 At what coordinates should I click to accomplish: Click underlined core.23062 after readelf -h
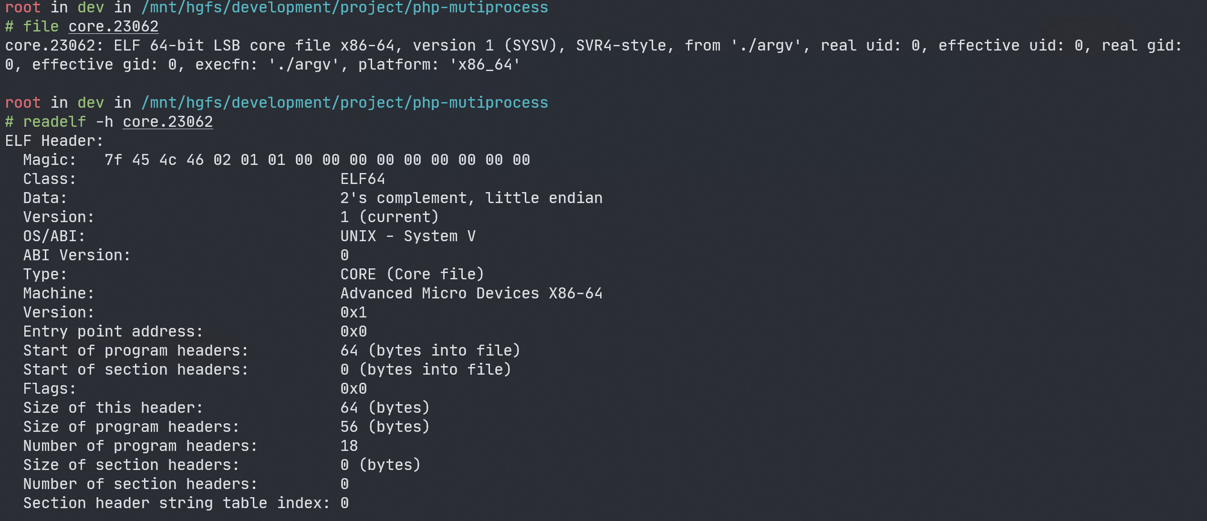168,122
